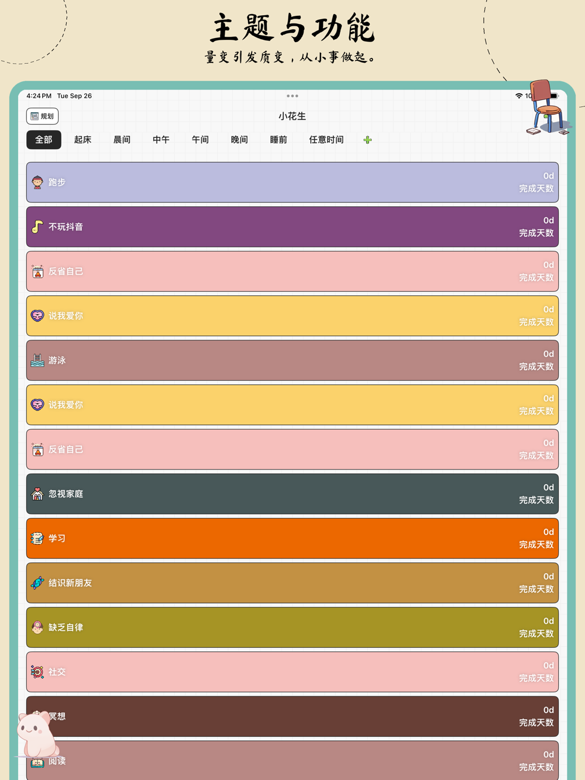Click the face icon for 缺乏自律
Viewport: 585px width, 780px height.
[37, 627]
